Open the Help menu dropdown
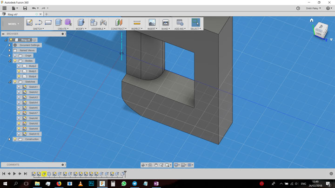335x188 pixels. (x=329, y=8)
